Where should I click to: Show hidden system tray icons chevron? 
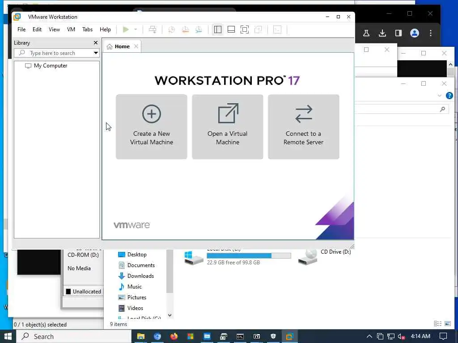click(x=369, y=336)
